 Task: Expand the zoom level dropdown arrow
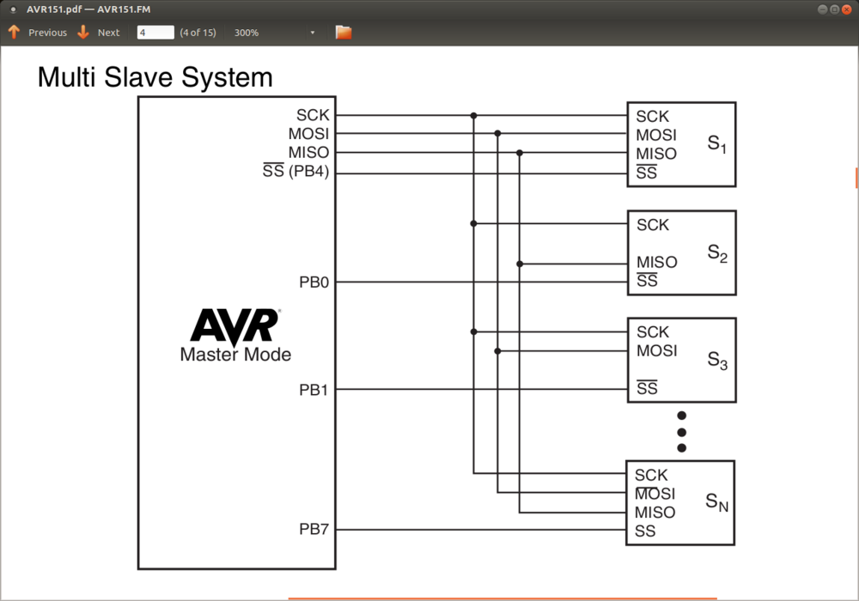(x=312, y=33)
